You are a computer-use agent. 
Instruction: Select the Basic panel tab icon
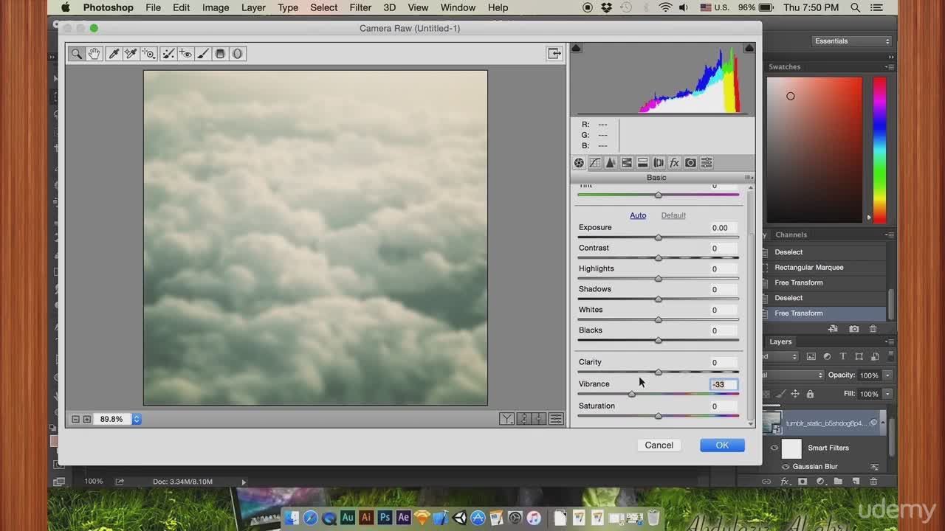point(579,162)
